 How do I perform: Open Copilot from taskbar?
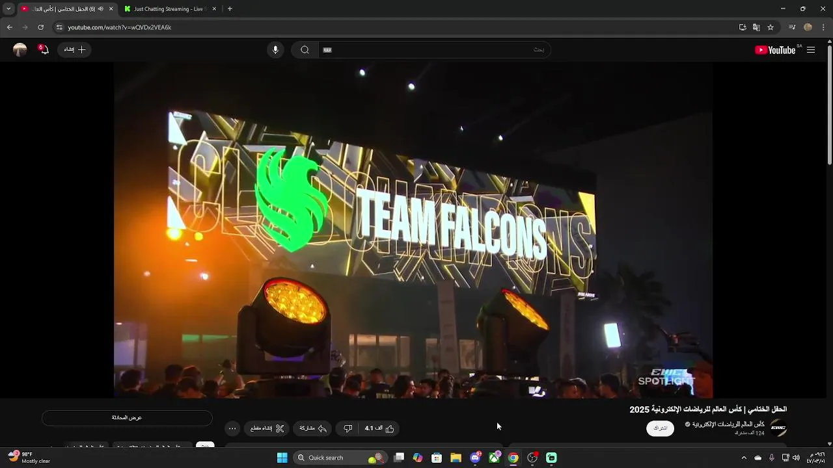(x=418, y=458)
